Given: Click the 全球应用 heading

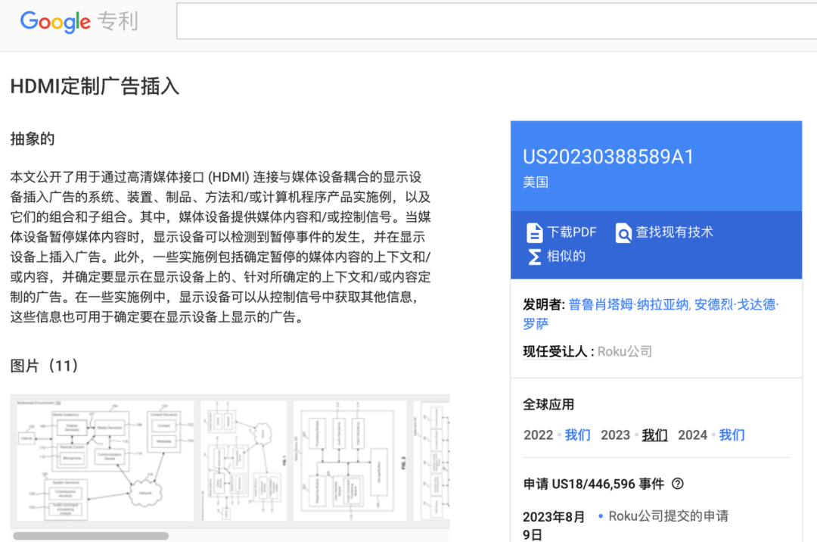Looking at the screenshot, I should point(548,404).
